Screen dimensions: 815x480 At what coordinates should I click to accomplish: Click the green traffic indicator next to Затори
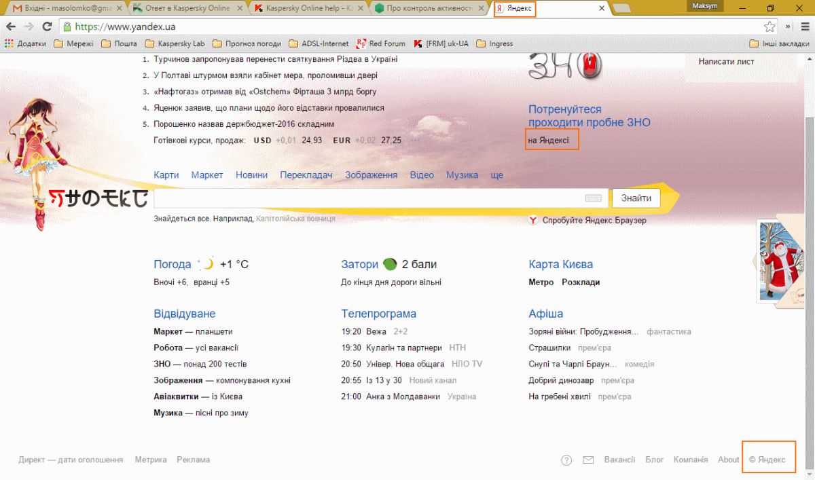tap(390, 264)
